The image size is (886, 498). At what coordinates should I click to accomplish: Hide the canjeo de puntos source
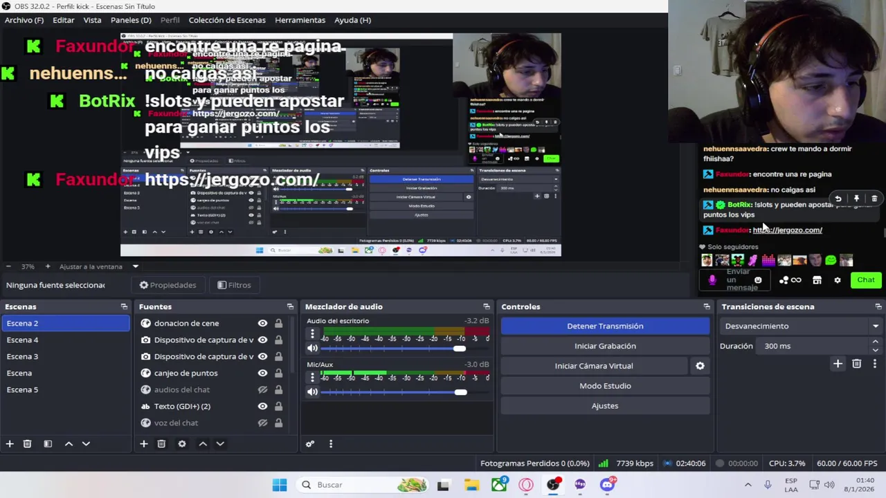[x=262, y=373]
